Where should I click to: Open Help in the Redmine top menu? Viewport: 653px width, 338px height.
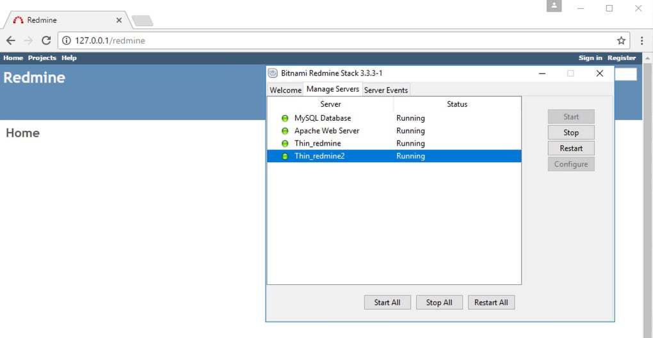click(69, 58)
